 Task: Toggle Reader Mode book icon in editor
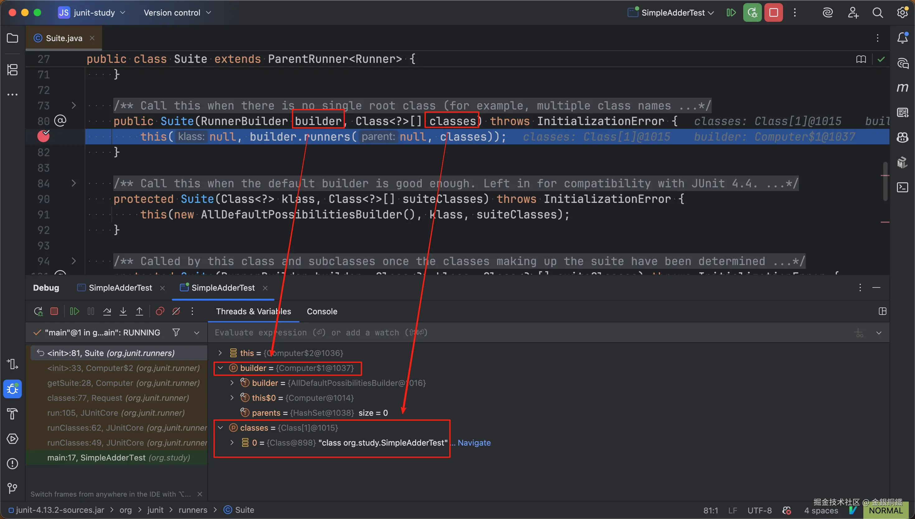(861, 59)
